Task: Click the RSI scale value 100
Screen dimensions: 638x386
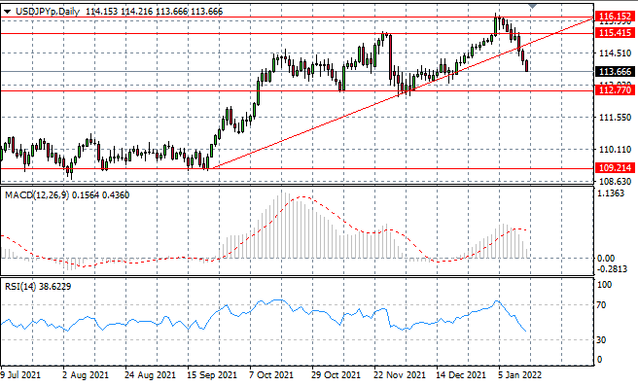Action: click(604, 284)
